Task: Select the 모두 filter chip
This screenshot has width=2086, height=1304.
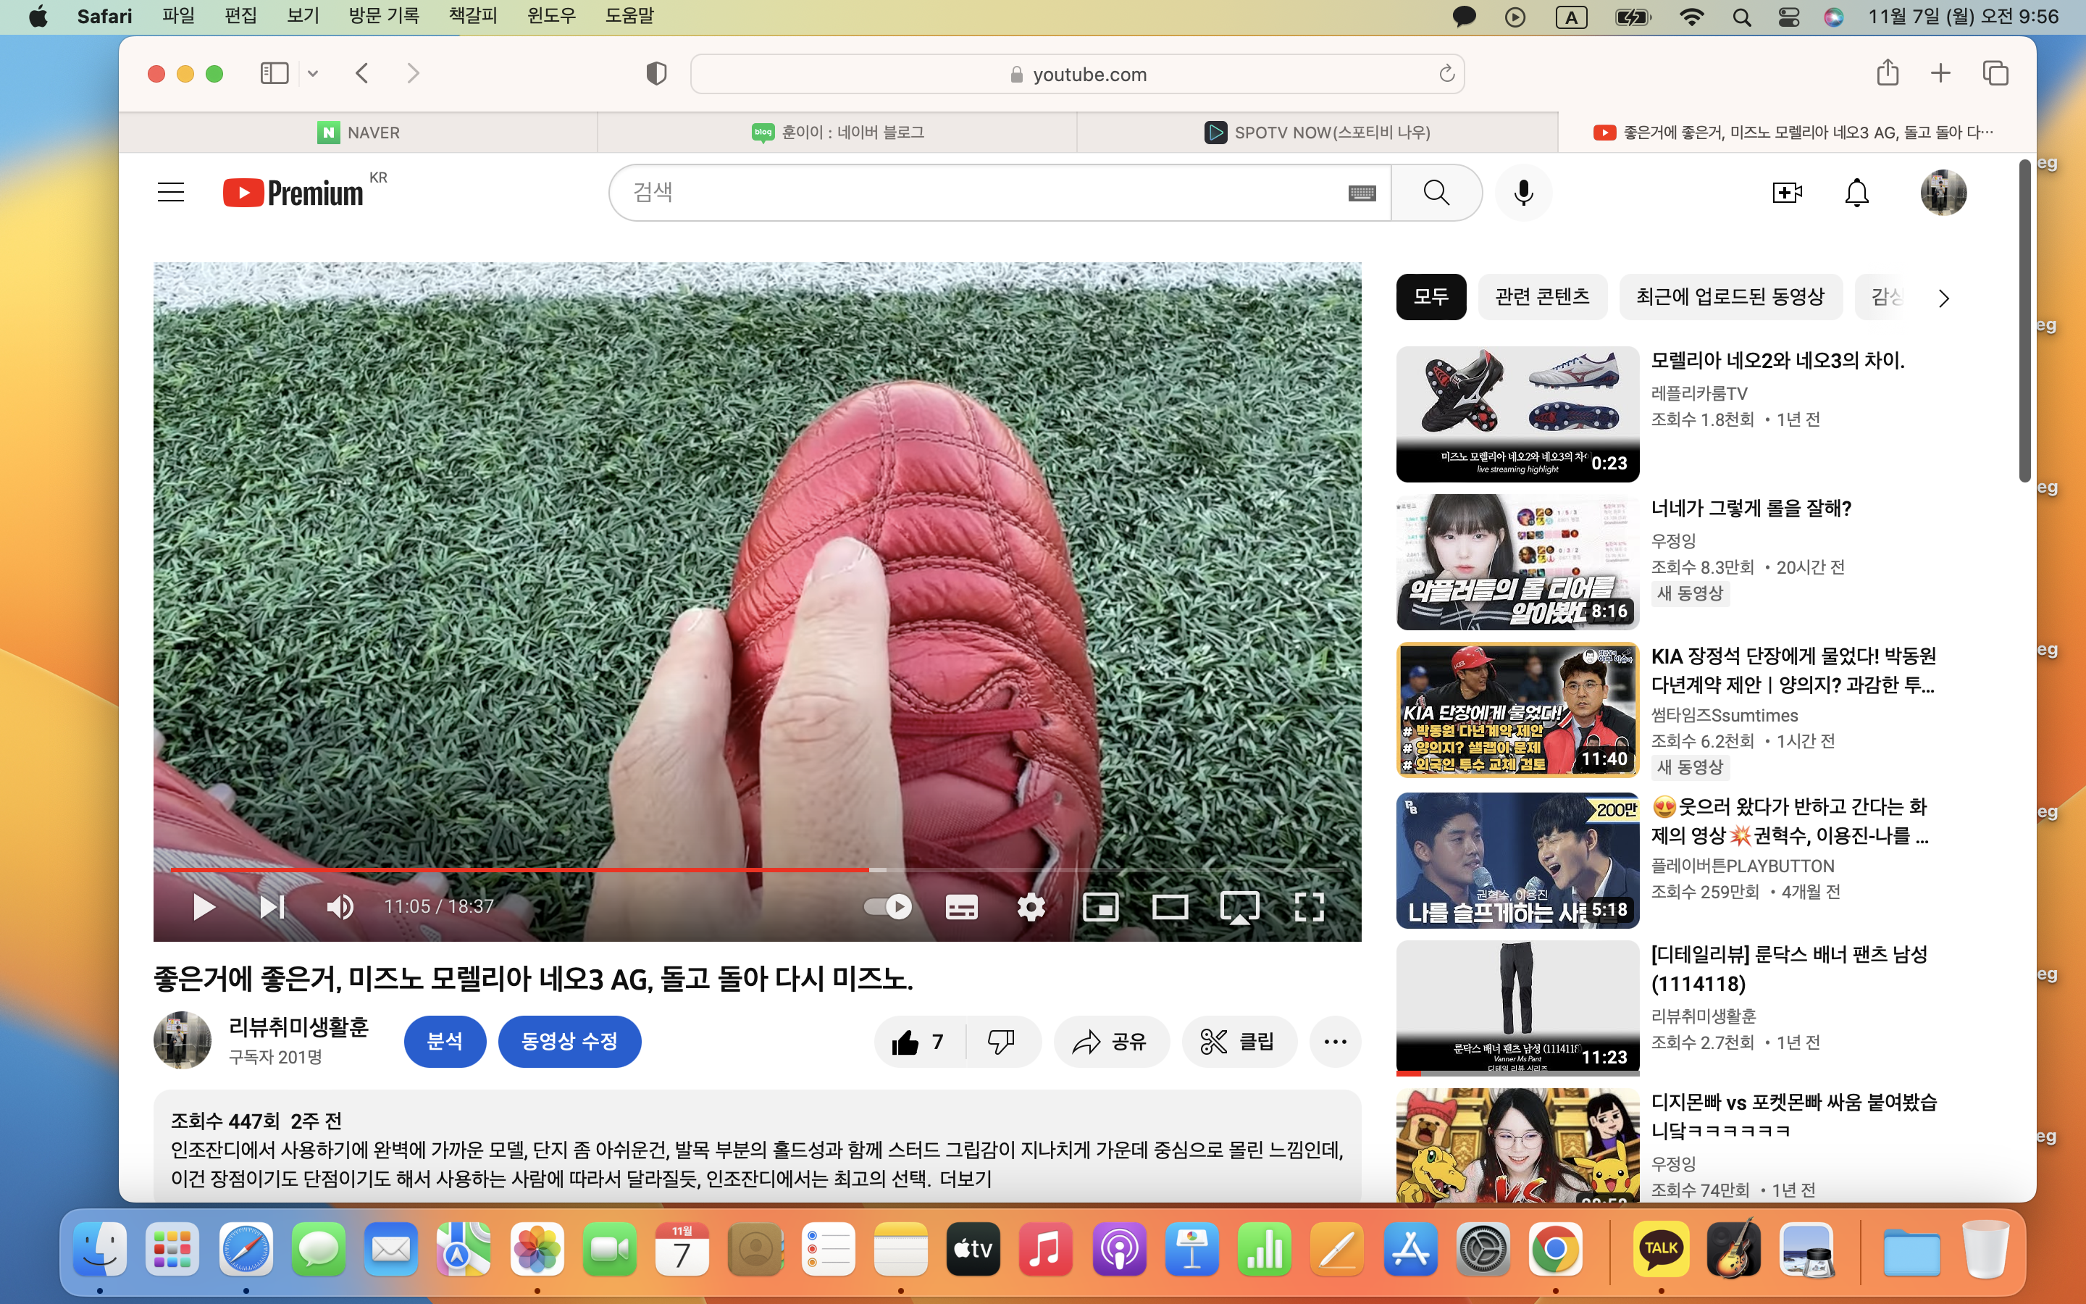Action: (x=1431, y=297)
